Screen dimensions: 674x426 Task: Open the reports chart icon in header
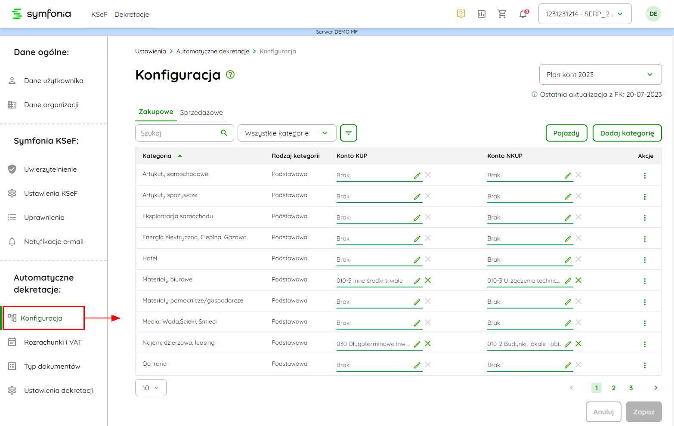pyautogui.click(x=482, y=14)
